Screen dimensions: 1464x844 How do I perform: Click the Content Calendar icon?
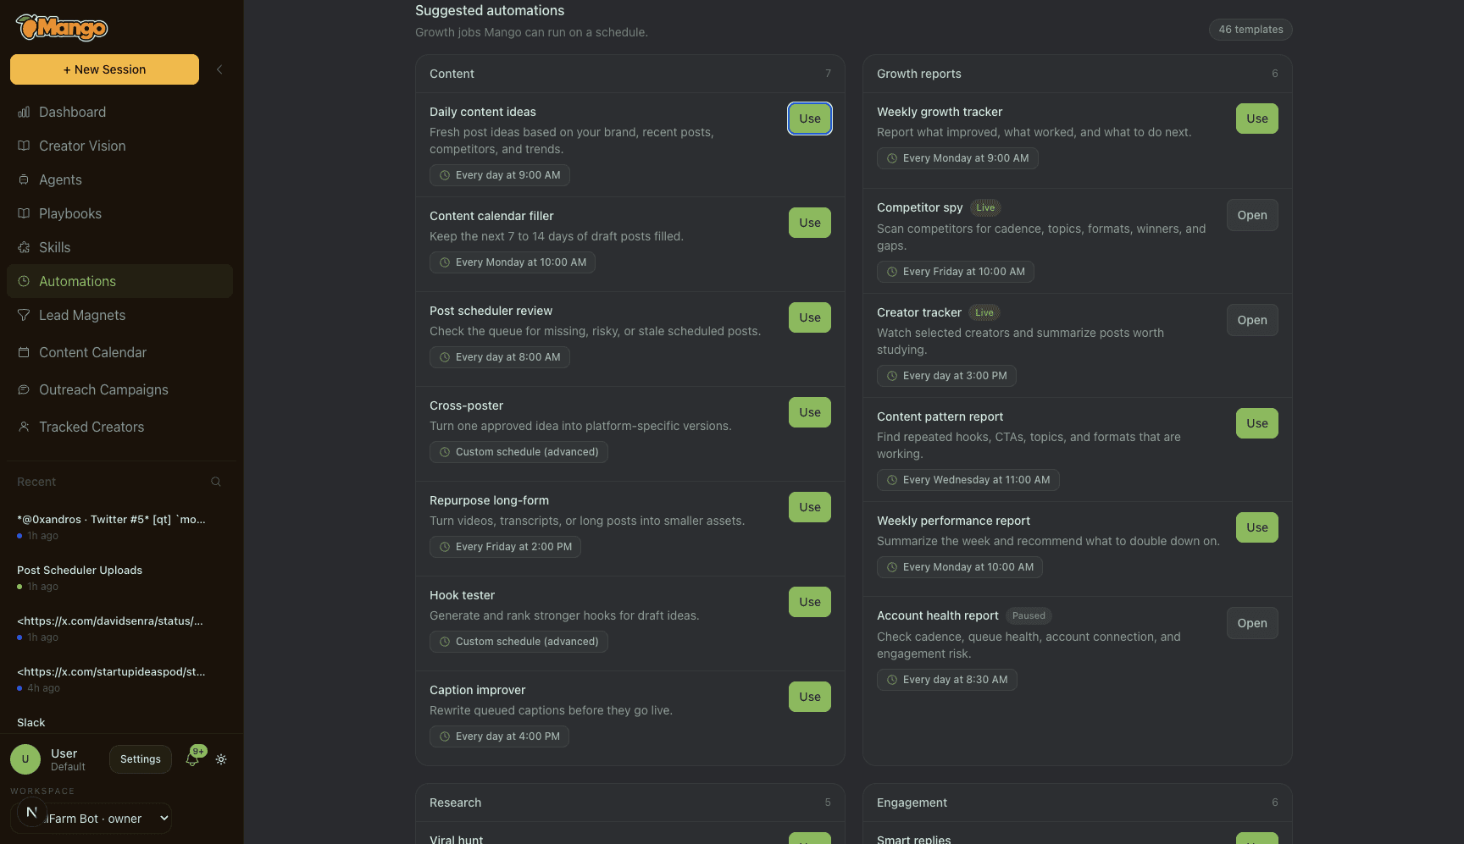(24, 352)
